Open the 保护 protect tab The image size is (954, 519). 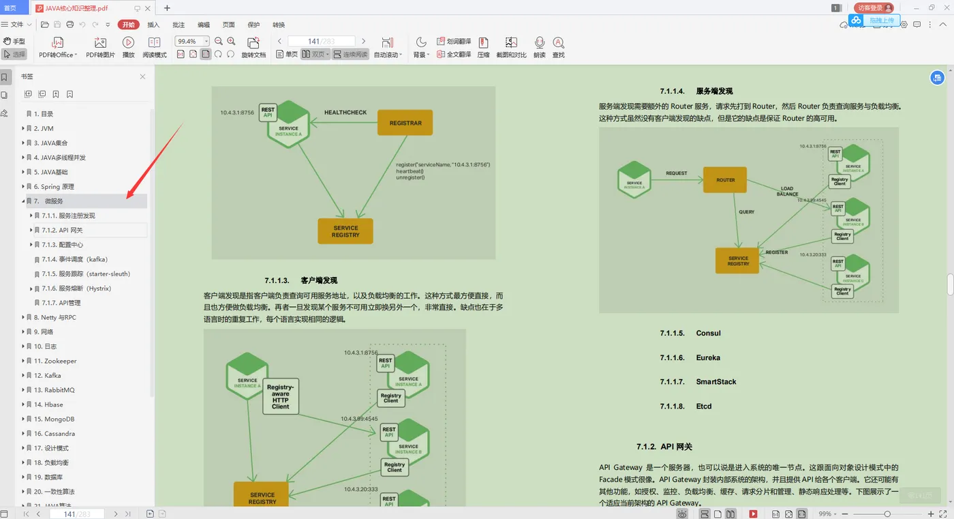click(253, 25)
